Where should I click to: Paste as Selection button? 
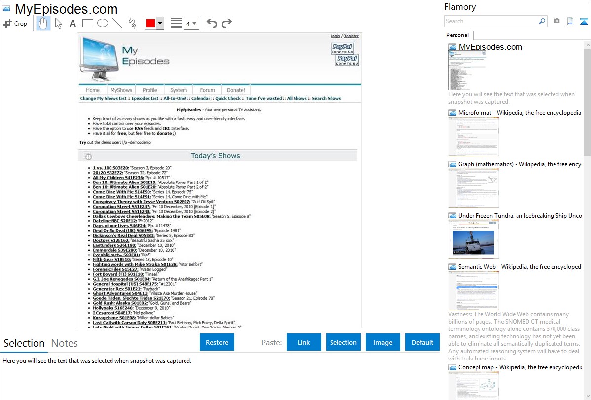click(x=343, y=342)
